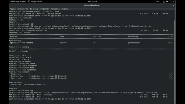Click the Repository column header text
Viewport: 185px width, 104px height.
pos(133,37)
